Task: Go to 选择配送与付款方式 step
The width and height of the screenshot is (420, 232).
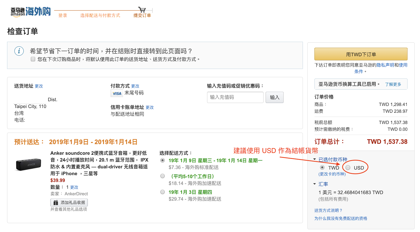Action: (x=100, y=16)
